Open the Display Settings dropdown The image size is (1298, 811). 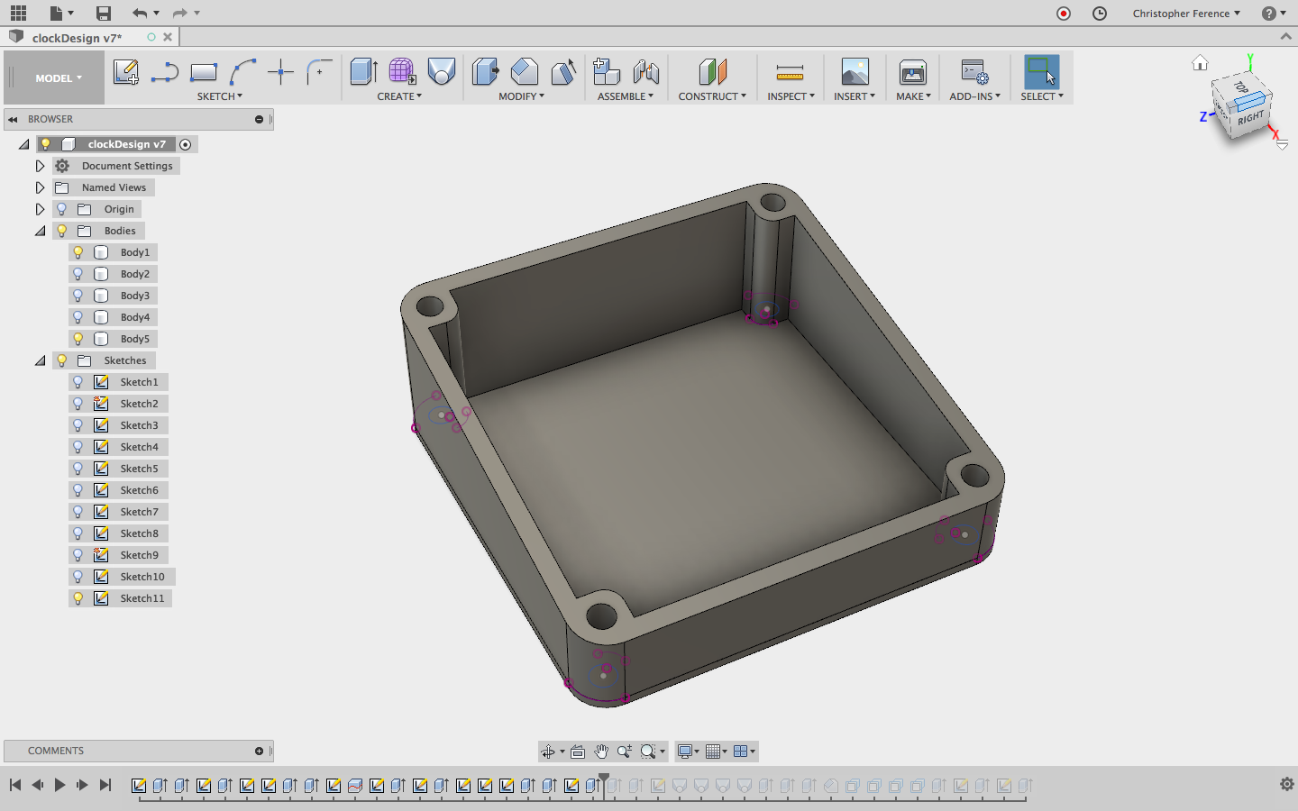(x=689, y=752)
